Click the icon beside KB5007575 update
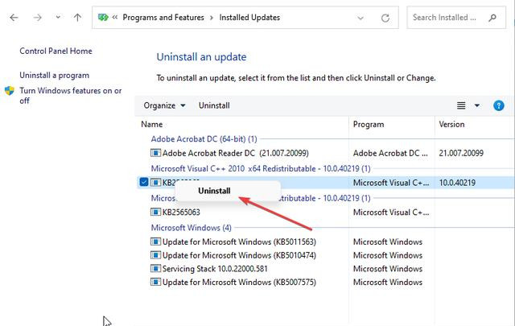Screen dimensions: 515x326 point(155,282)
